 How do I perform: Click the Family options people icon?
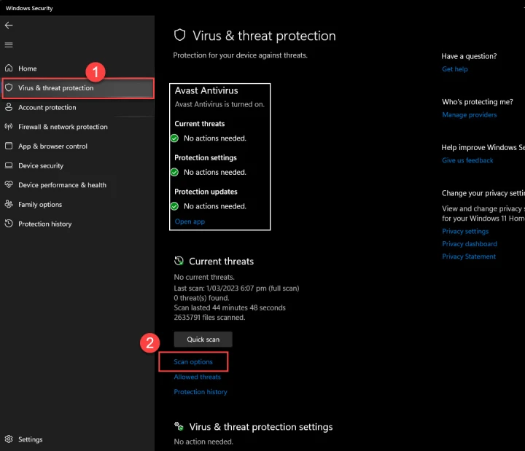(x=9, y=204)
